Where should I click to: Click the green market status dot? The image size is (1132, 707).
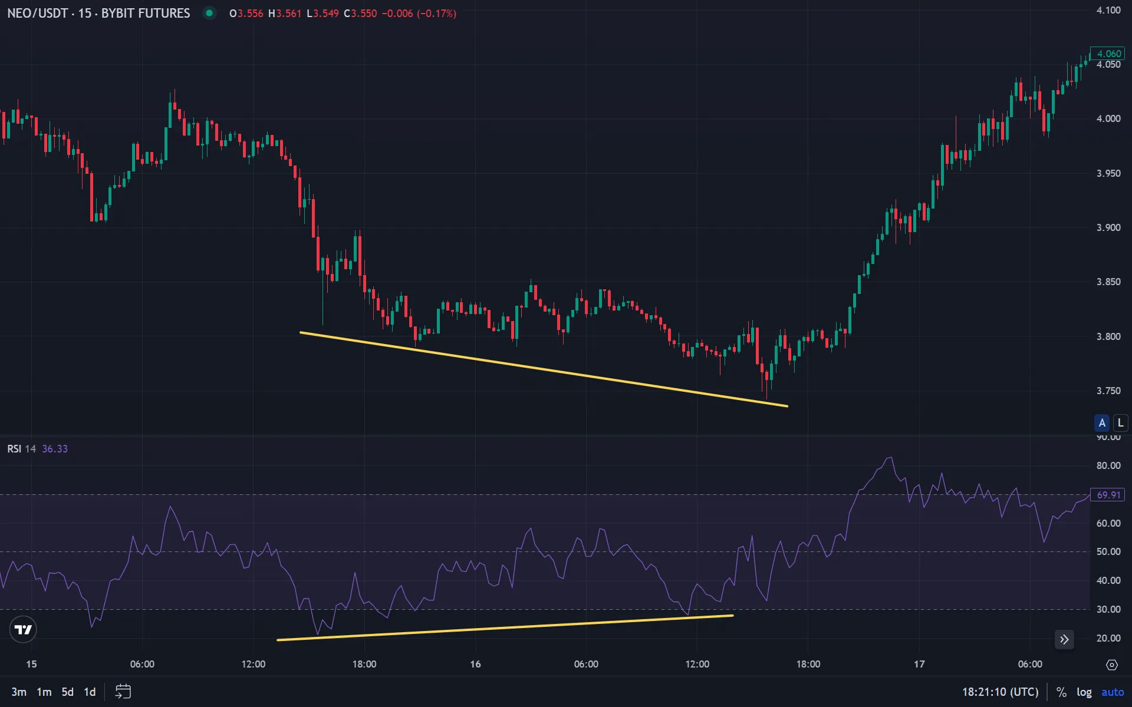[209, 13]
